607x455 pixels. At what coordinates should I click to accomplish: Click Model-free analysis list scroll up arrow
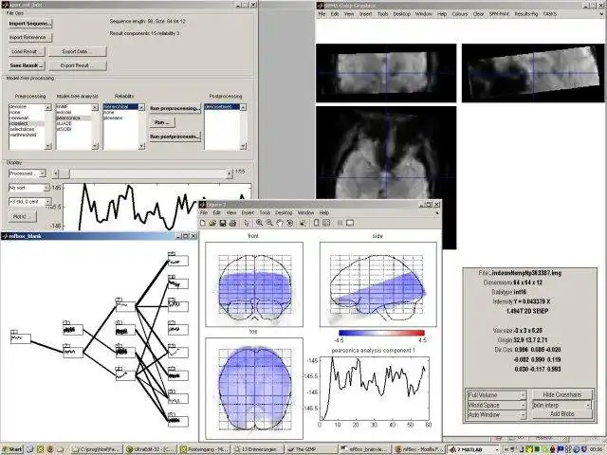pos(95,107)
